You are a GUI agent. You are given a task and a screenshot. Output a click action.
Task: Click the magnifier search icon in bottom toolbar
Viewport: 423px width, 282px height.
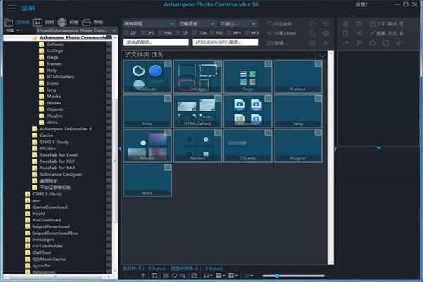[183, 276]
